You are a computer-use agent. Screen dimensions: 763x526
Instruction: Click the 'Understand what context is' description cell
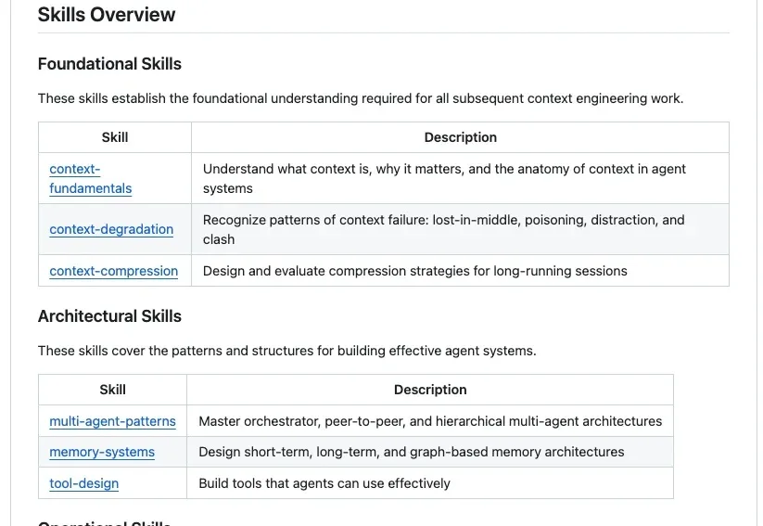[x=444, y=178]
